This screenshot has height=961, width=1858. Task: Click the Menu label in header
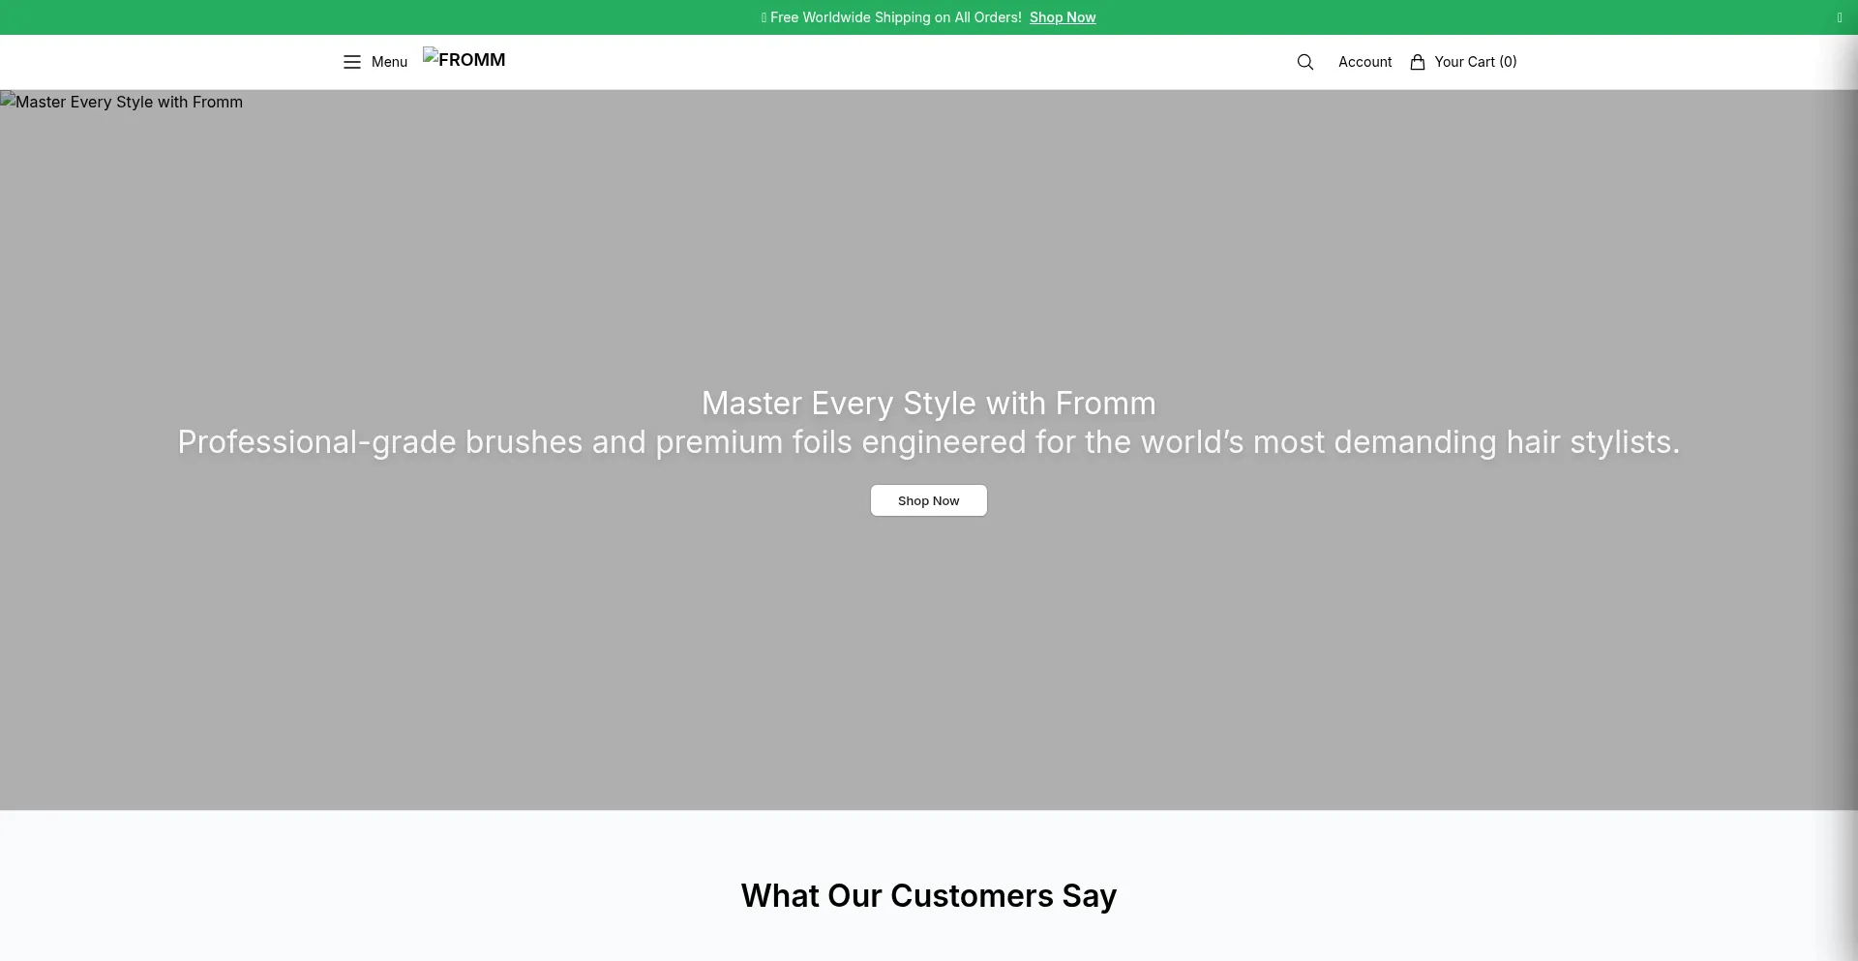click(x=389, y=62)
